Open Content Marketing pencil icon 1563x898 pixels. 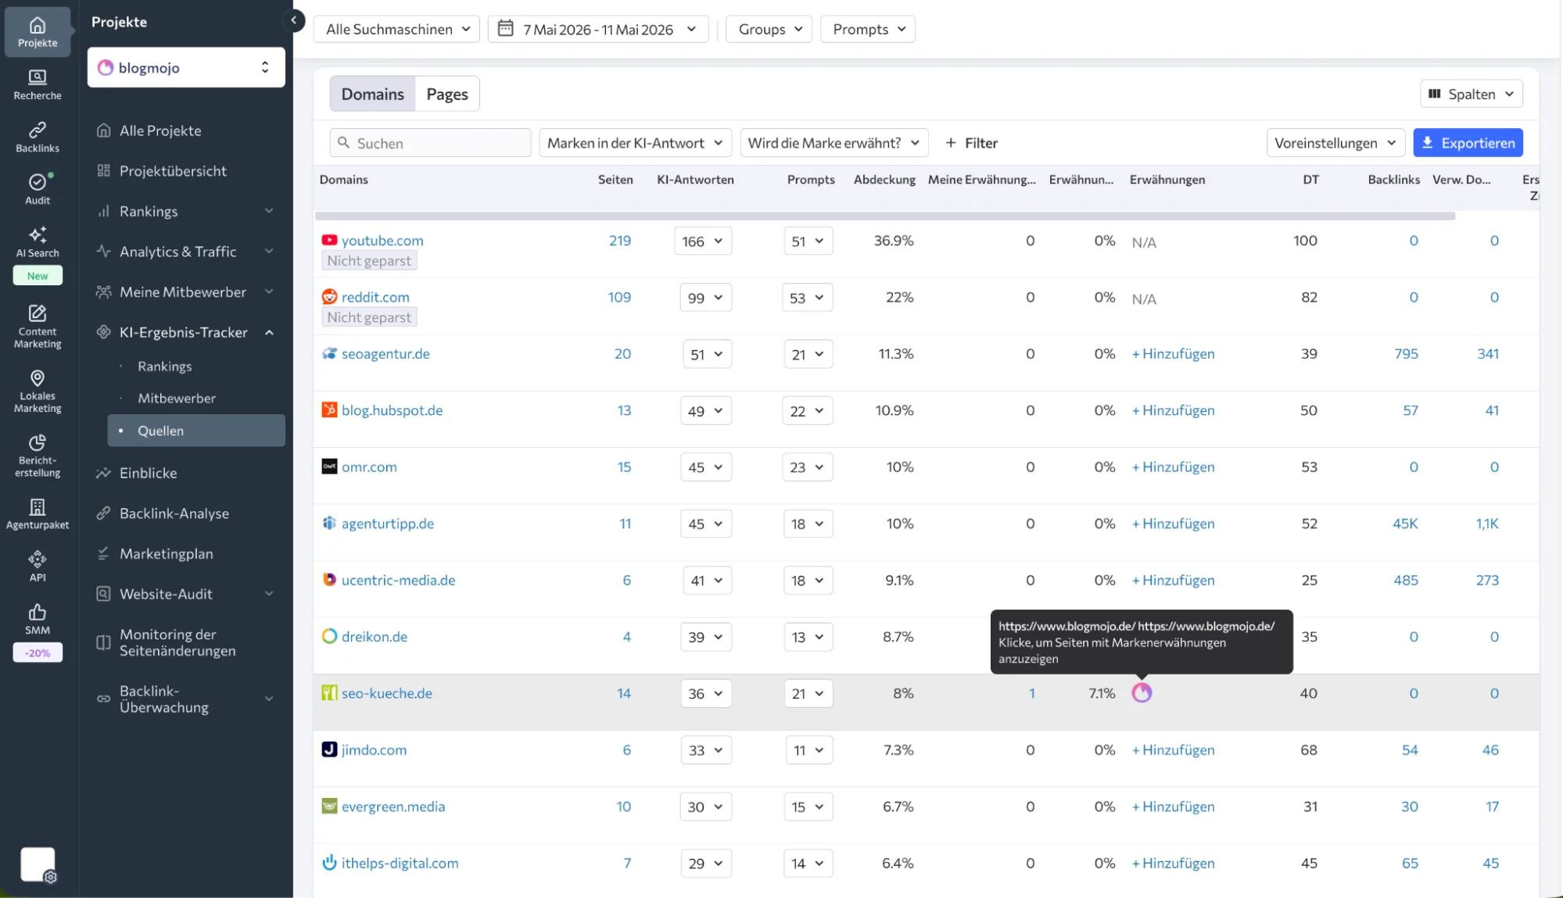38,313
